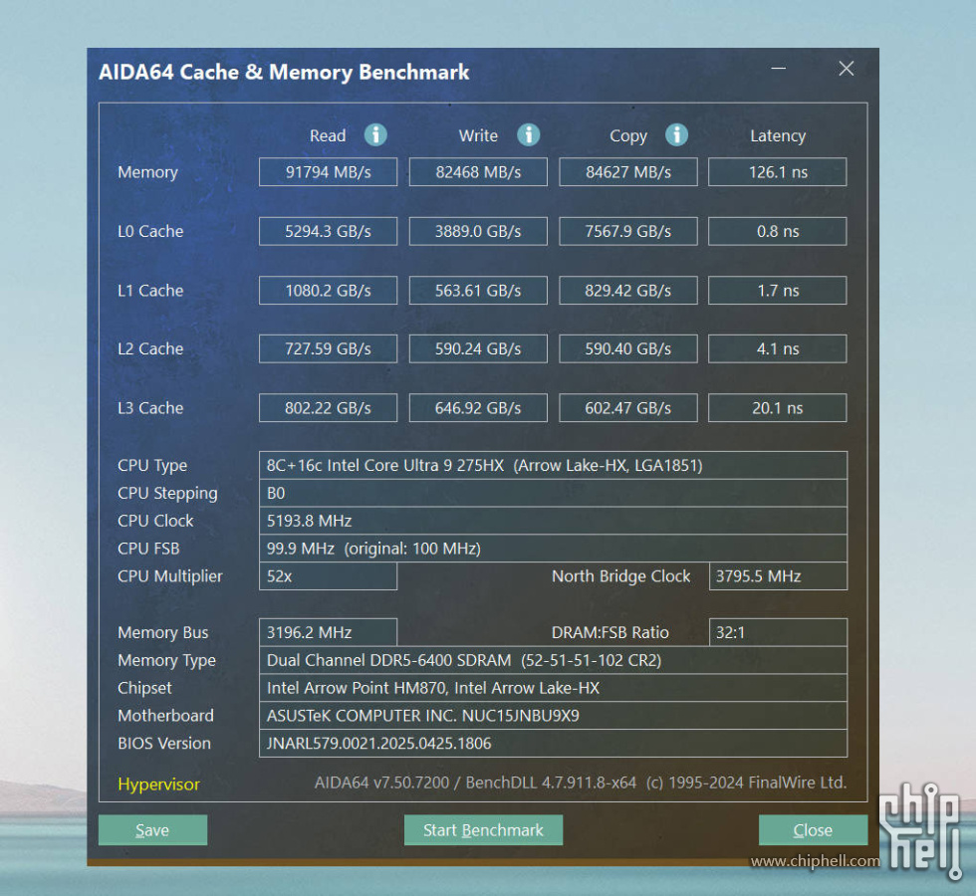Image resolution: width=976 pixels, height=896 pixels.
Task: Click the CPU Stepping value B0
Action: tap(553, 494)
